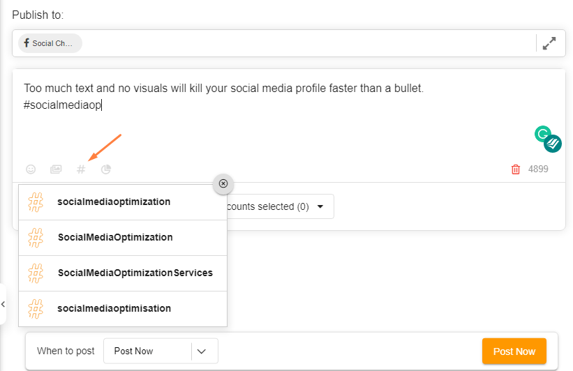
Task: Pick SocialMediaOptimizationServices hashtag suggestion
Action: coord(123,273)
